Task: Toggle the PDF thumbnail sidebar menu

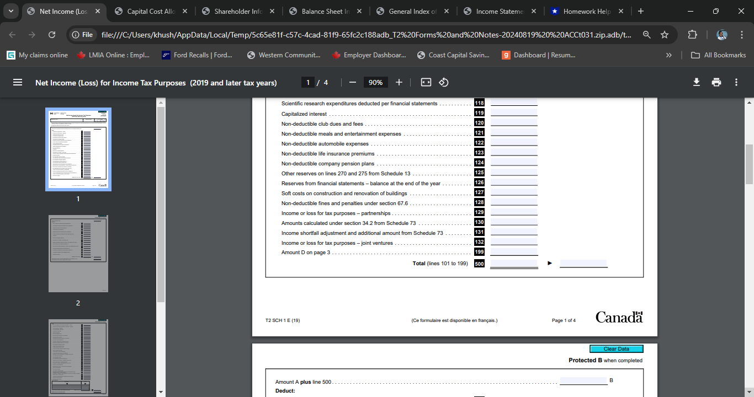Action: click(x=18, y=82)
